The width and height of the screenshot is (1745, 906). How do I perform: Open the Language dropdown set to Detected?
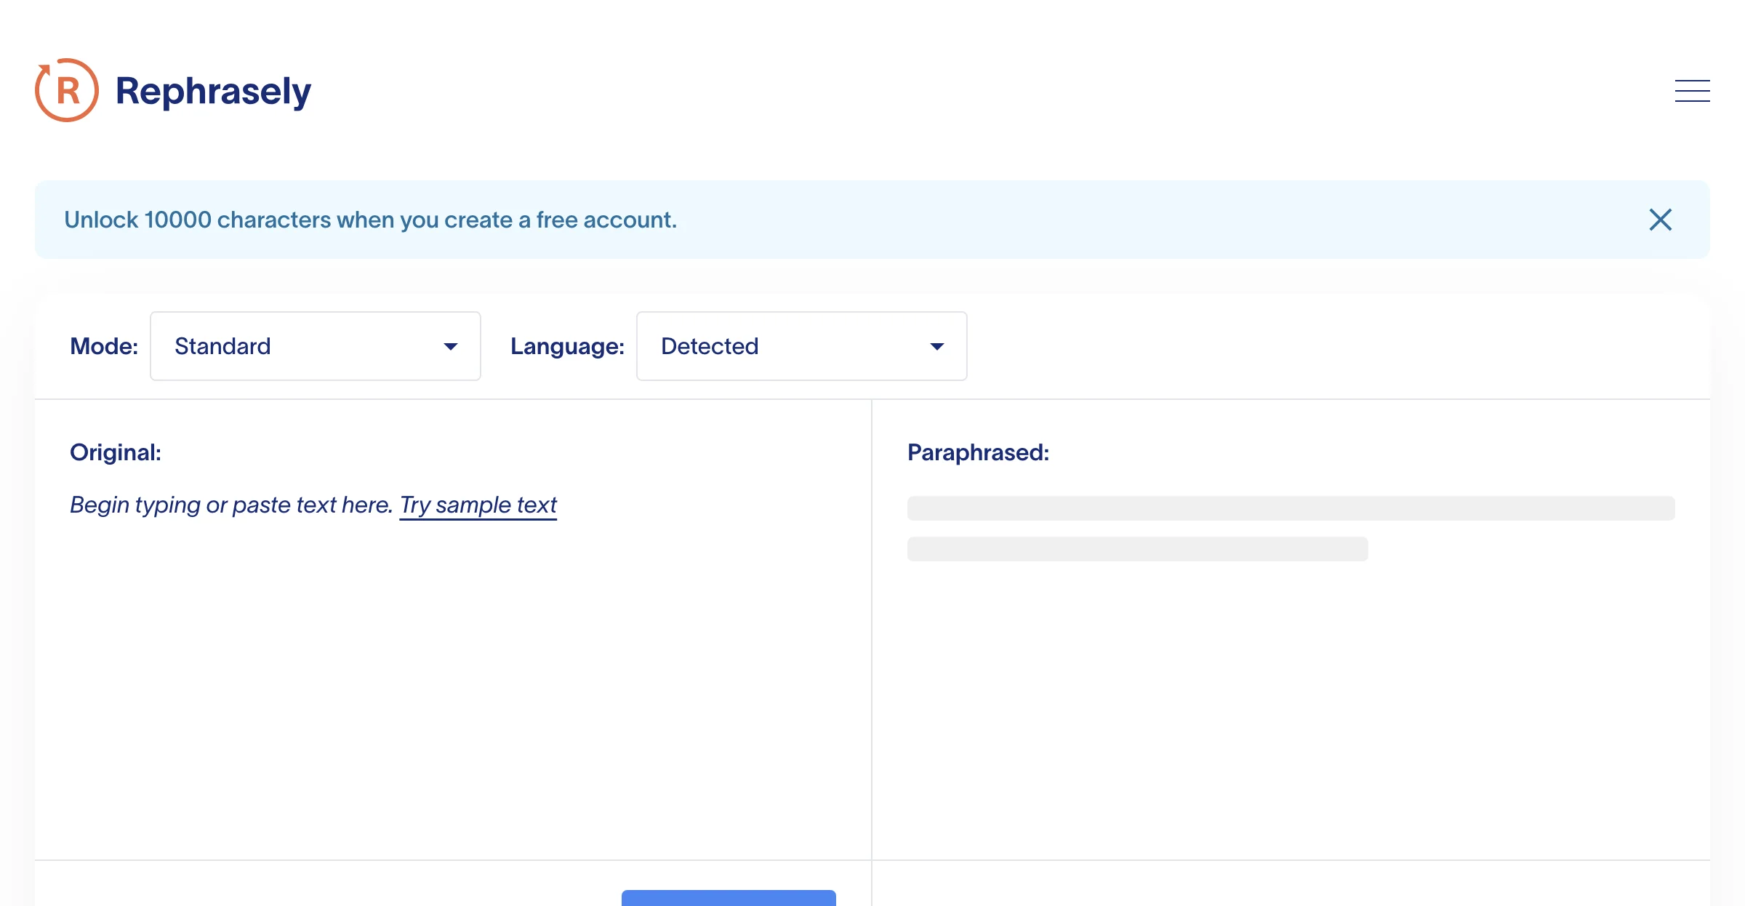pyautogui.click(x=801, y=346)
